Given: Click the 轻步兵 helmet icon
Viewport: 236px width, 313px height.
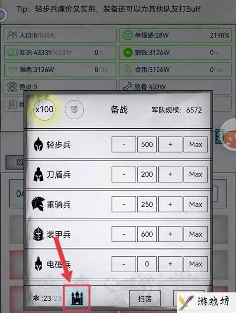Looking at the screenshot, I should click(x=38, y=144).
